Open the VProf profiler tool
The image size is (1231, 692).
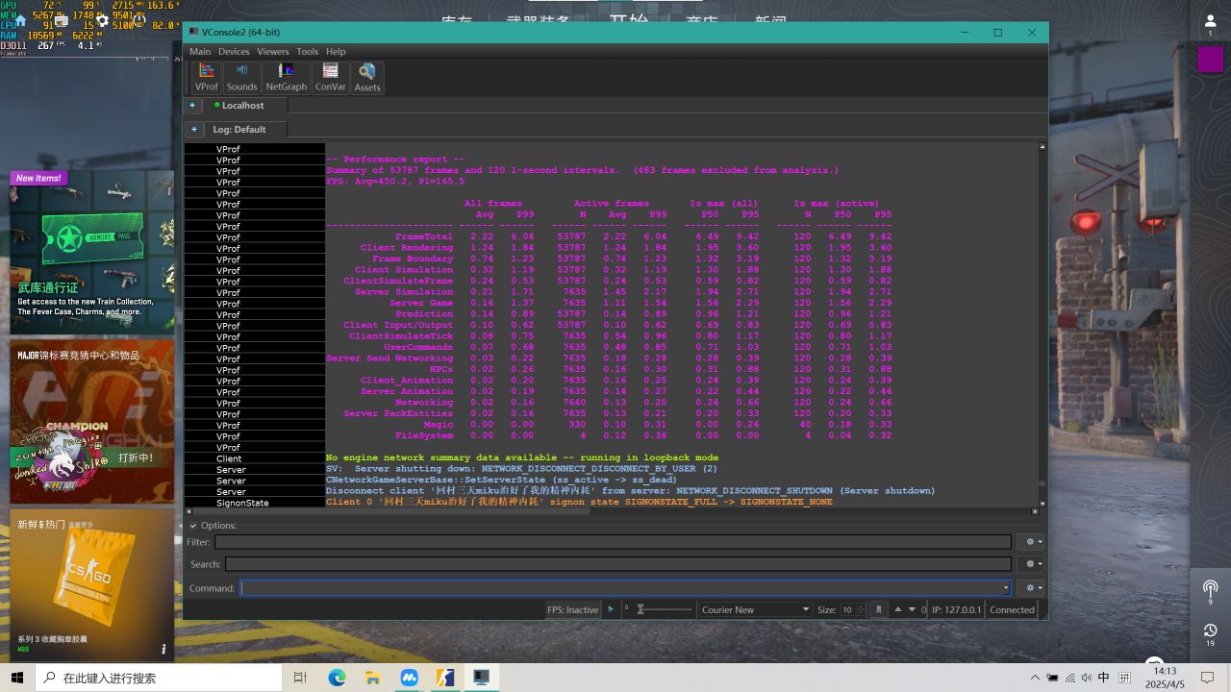[207, 77]
